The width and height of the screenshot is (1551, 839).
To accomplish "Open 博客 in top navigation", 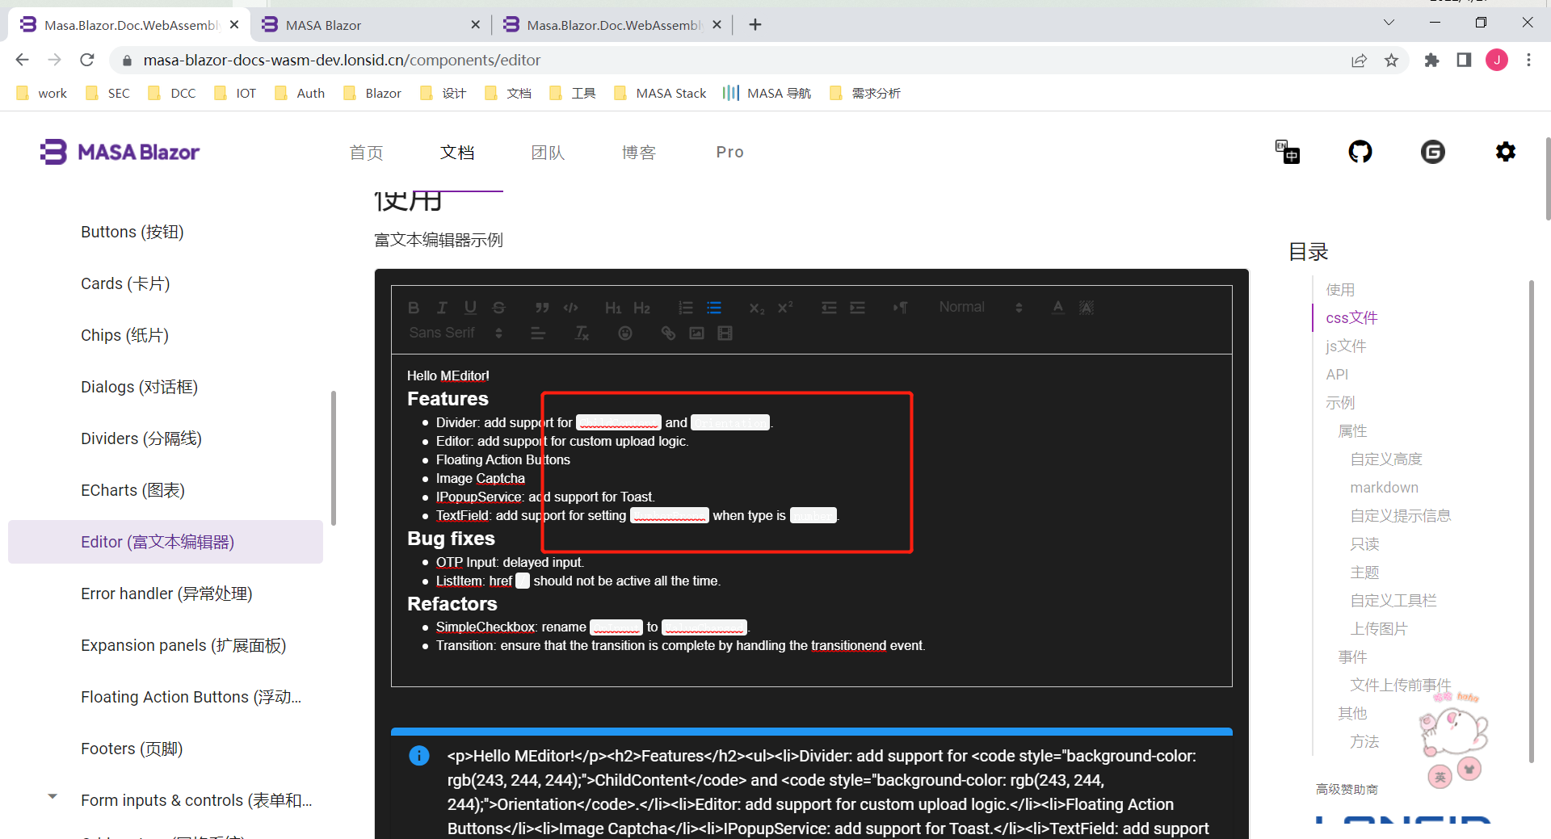I will (639, 153).
